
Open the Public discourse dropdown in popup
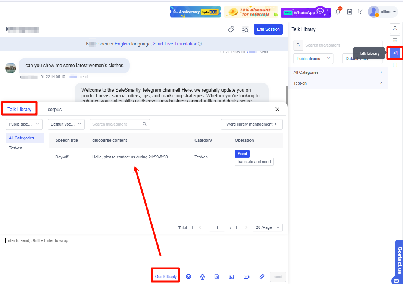(x=24, y=124)
